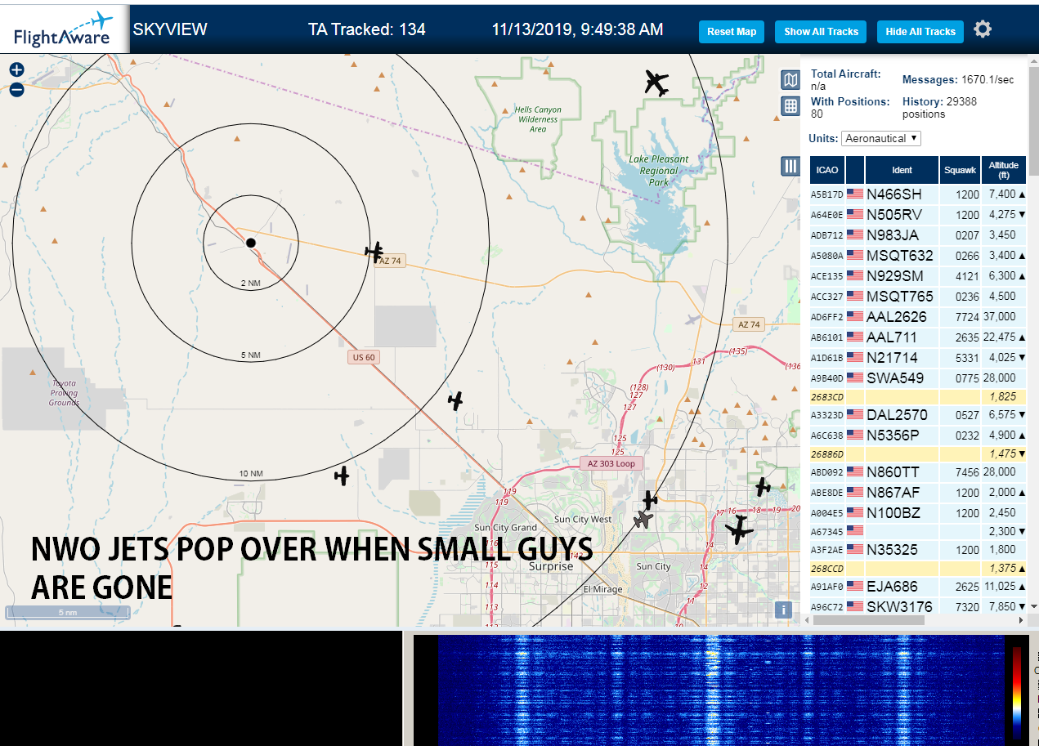Select the N860TT aircraft row
The height and width of the screenshot is (746, 1039).
(x=918, y=472)
